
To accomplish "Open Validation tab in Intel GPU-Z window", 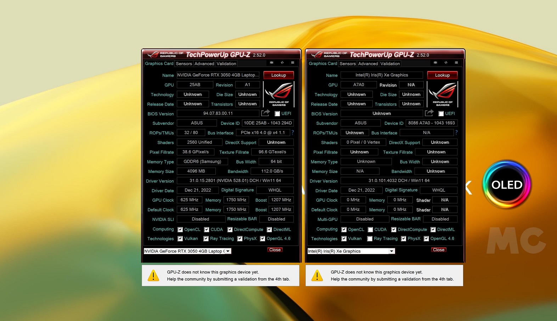I will tap(390, 64).
